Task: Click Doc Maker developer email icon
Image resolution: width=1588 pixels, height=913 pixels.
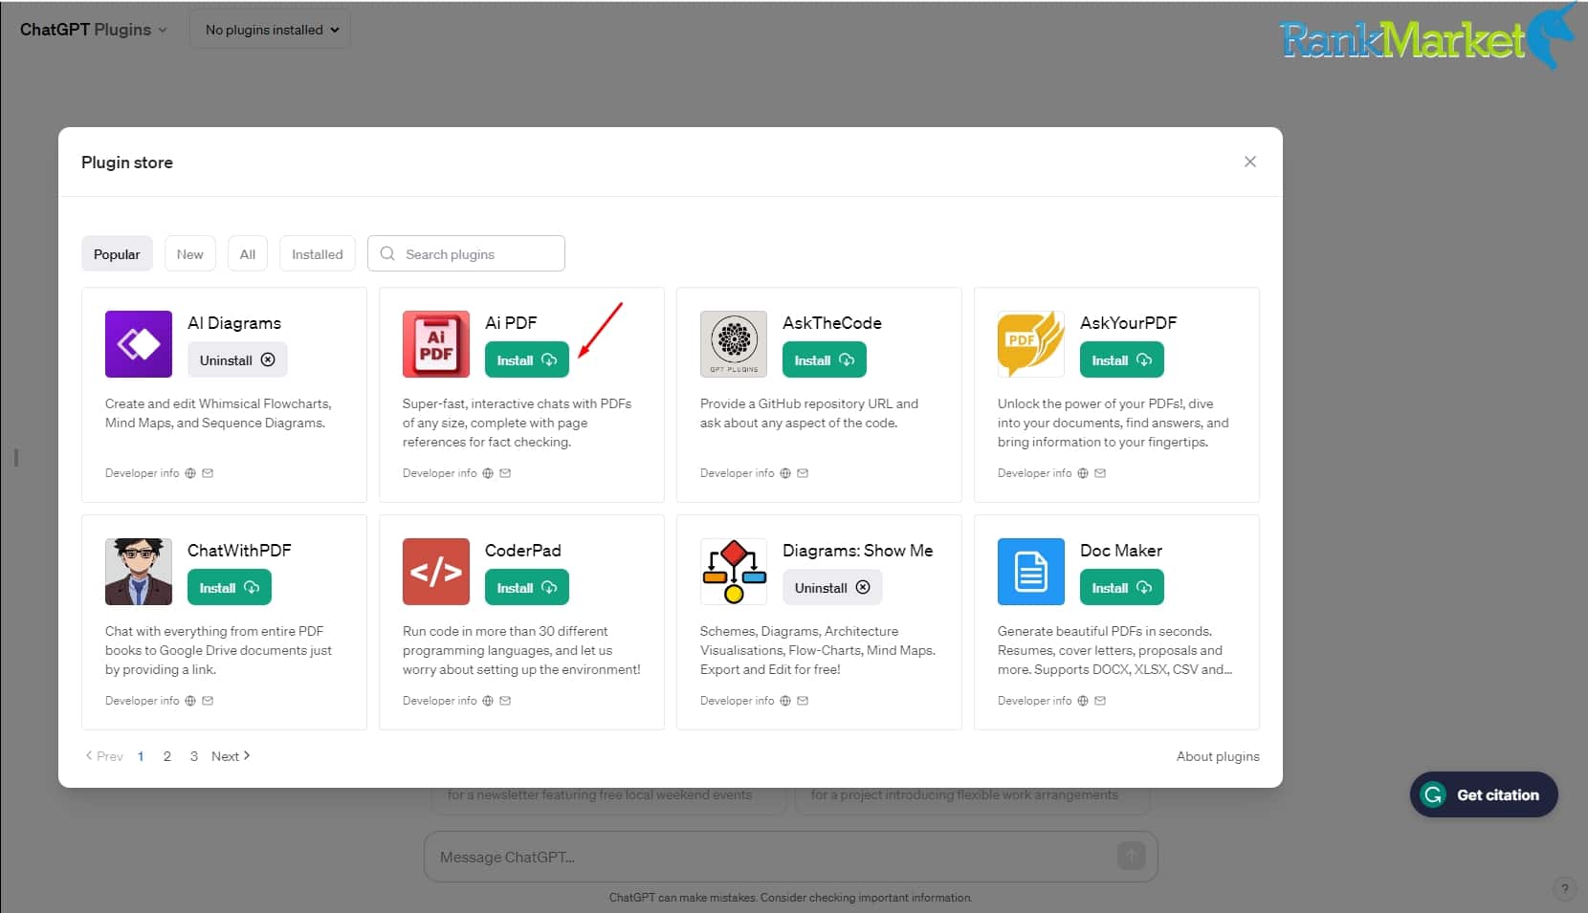Action: tap(1100, 701)
